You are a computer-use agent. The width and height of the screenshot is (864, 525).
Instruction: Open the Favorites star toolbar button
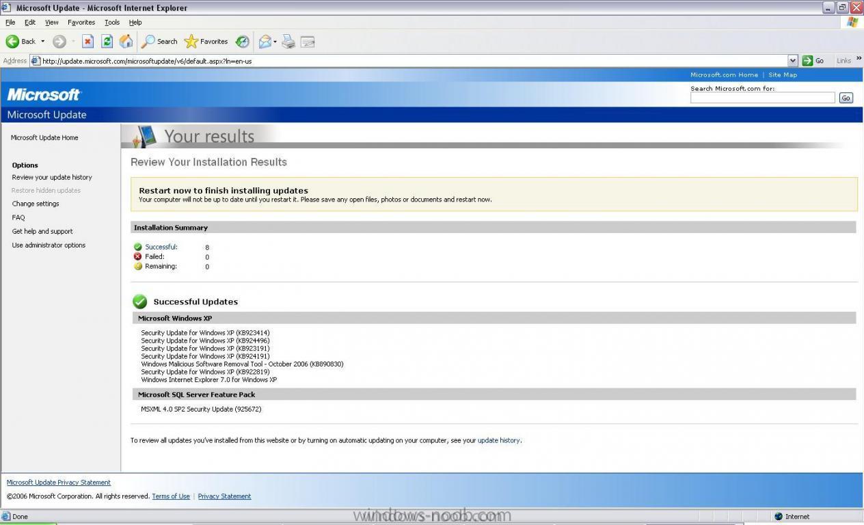pos(206,42)
